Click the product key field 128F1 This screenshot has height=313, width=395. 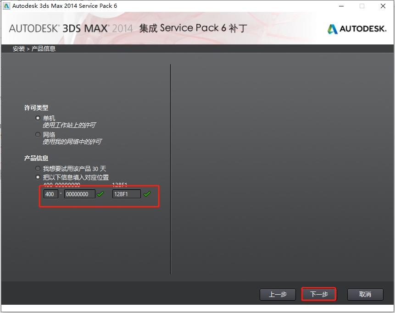click(127, 194)
